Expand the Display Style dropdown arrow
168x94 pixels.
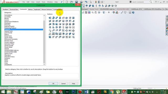click(106, 13)
